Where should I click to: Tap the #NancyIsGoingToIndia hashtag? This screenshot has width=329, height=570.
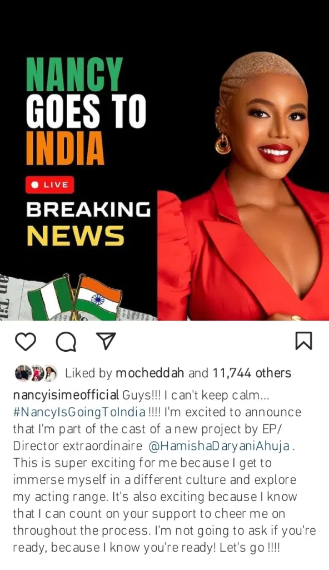[x=79, y=412]
